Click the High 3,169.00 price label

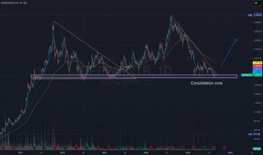255,15
